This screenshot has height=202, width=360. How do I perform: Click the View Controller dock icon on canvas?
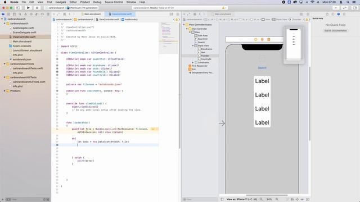pos(255,39)
